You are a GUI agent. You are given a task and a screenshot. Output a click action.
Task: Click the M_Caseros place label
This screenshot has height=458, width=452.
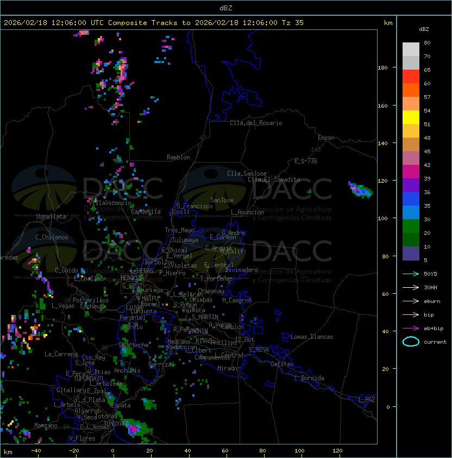tap(237, 300)
